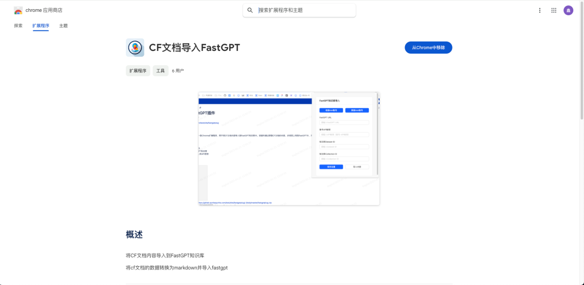Viewport: 584px width, 285px height.
Task: Open the 主题 tab
Action: [x=63, y=26]
